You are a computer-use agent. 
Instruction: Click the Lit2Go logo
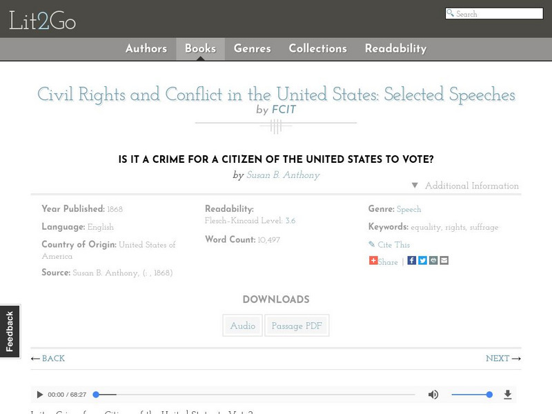[x=42, y=21]
